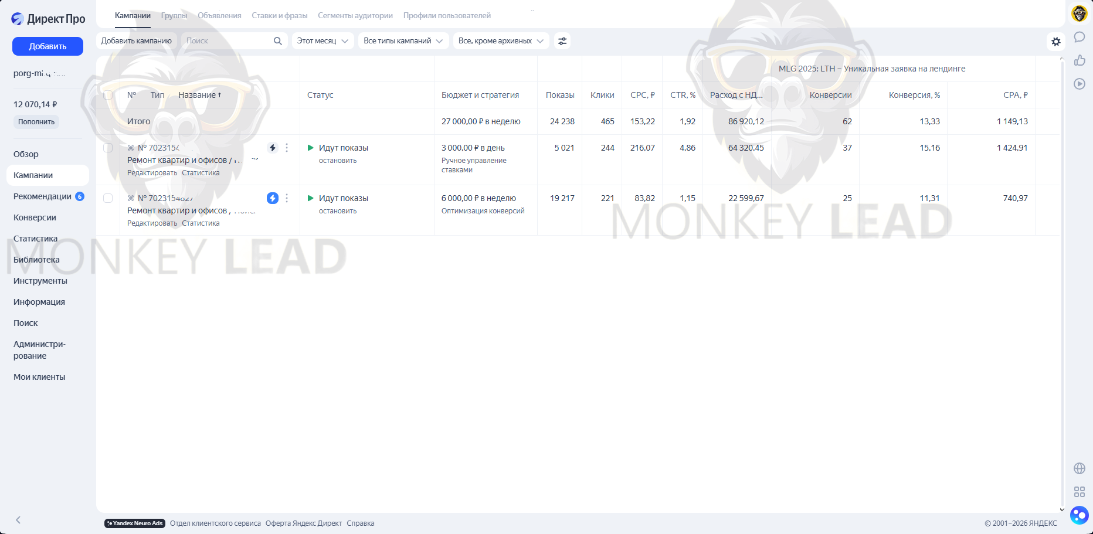Tick the select-all campaigns checkbox in header
This screenshot has width=1093, height=534.
(108, 95)
